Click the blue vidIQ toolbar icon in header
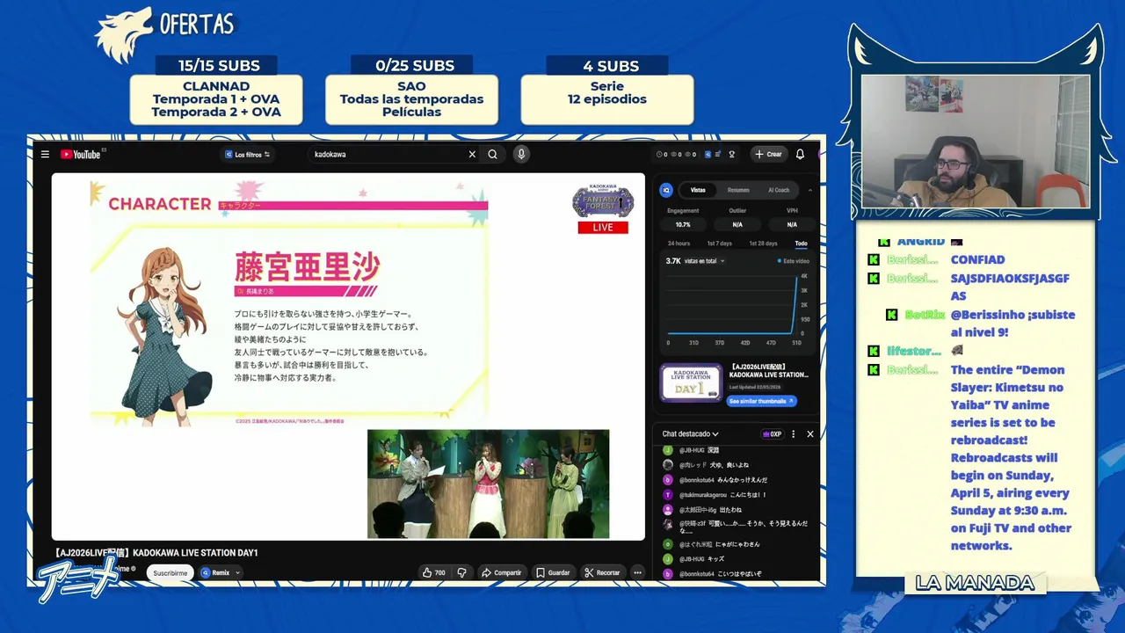 [707, 154]
